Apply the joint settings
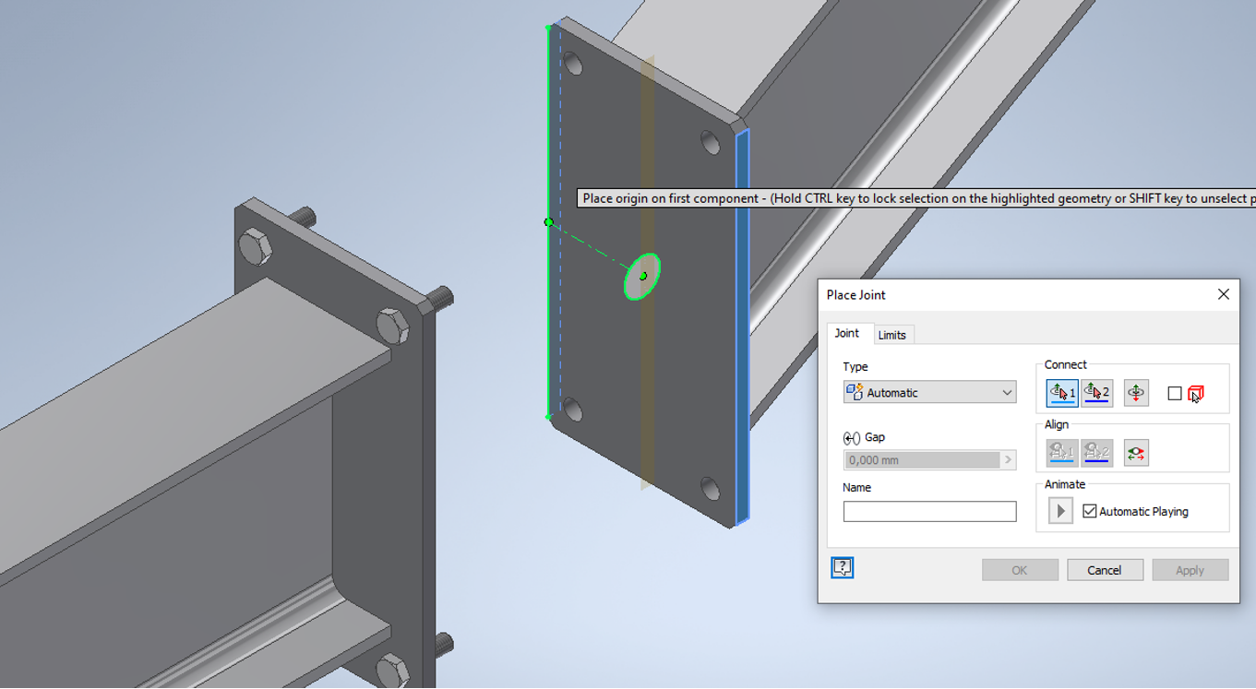Viewport: 1256px width, 689px height. click(1190, 569)
